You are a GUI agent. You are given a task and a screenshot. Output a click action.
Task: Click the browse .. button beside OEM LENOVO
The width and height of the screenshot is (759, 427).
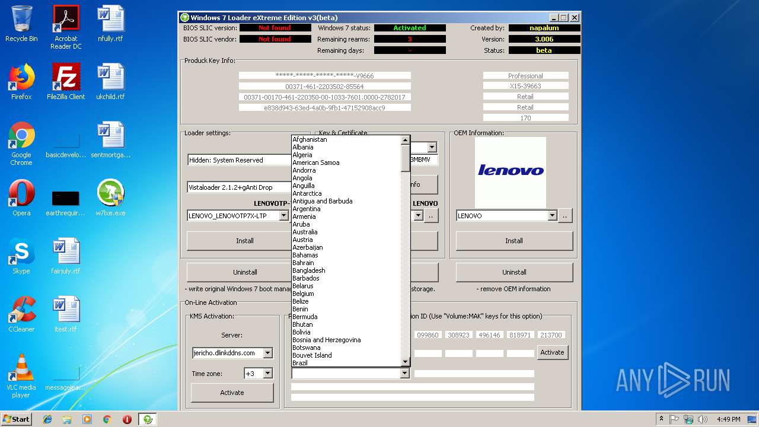[x=565, y=216]
